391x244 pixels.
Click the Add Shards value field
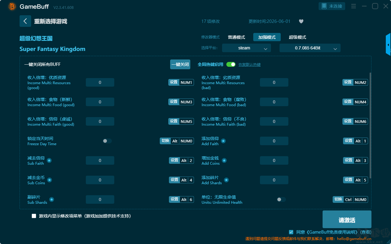click(x=274, y=180)
